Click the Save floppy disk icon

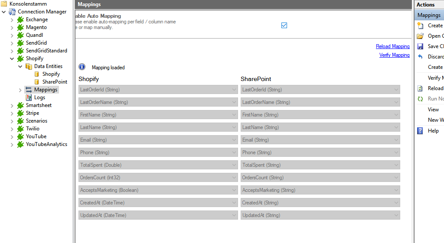[420, 46]
